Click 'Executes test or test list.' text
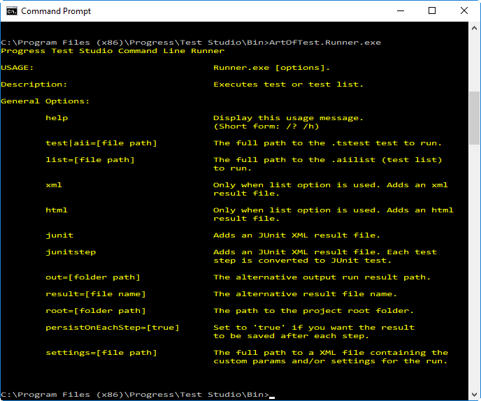Viewport: 481px width, 401px height. 288,85
